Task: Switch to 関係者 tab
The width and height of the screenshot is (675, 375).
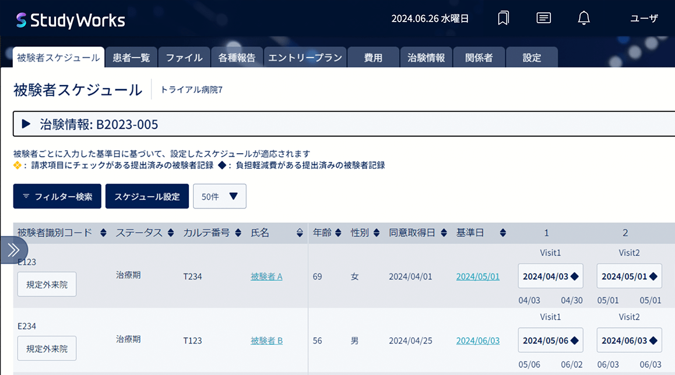Action: [479, 58]
